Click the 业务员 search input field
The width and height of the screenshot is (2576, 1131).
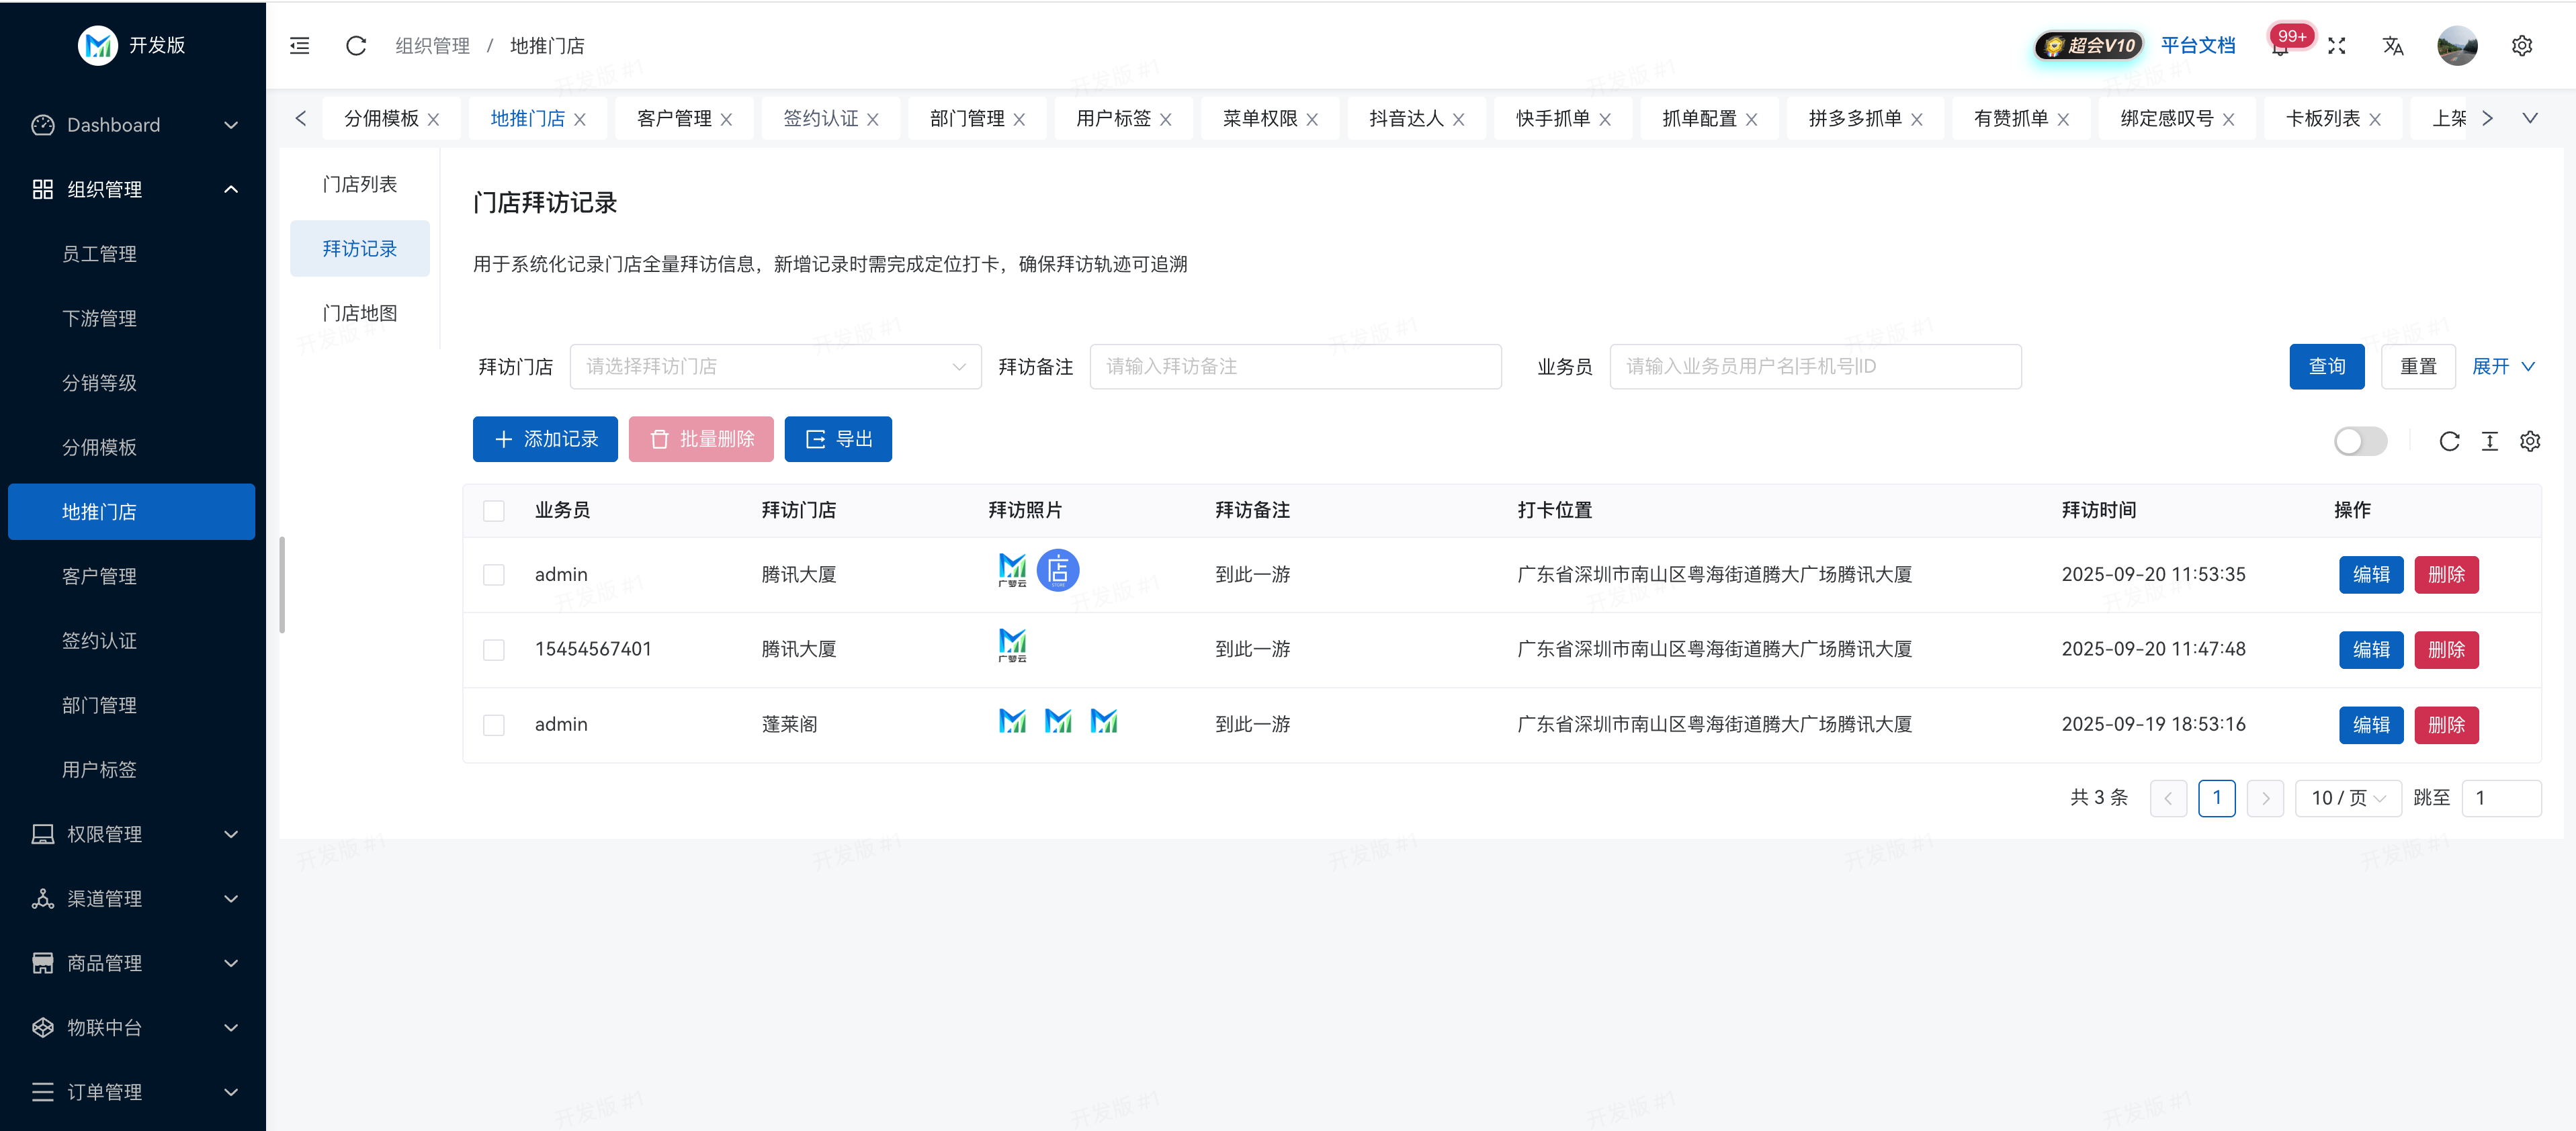click(x=1814, y=367)
